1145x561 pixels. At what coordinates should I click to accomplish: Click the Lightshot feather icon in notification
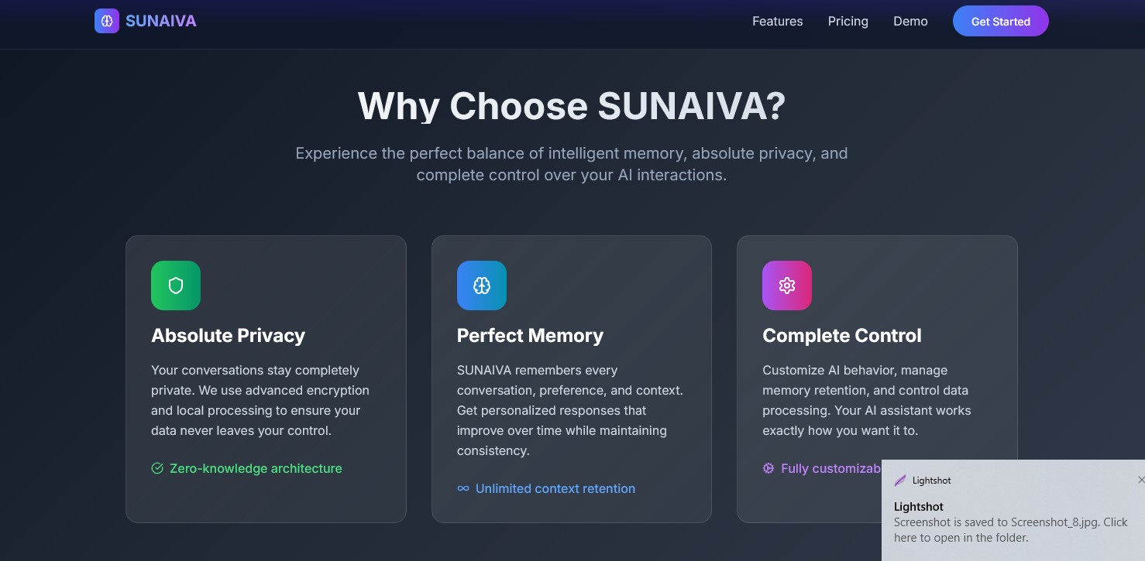coord(900,481)
